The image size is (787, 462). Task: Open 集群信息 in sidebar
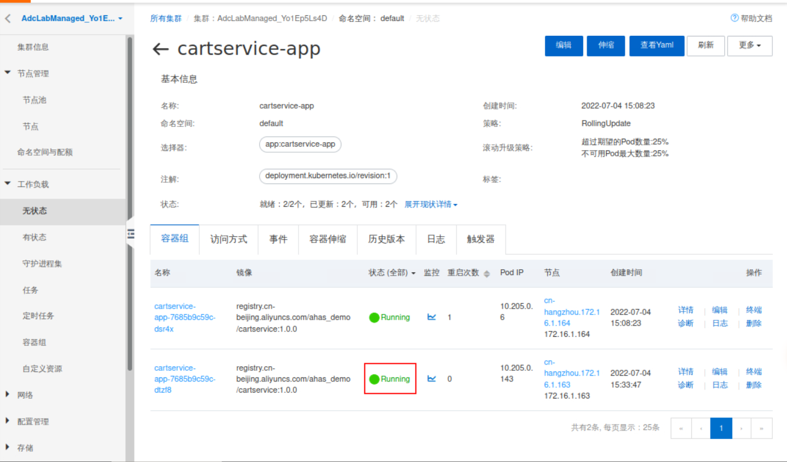33,47
